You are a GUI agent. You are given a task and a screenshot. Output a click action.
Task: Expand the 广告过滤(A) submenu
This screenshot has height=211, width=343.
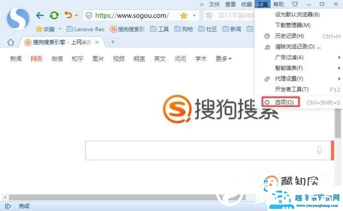[298, 57]
